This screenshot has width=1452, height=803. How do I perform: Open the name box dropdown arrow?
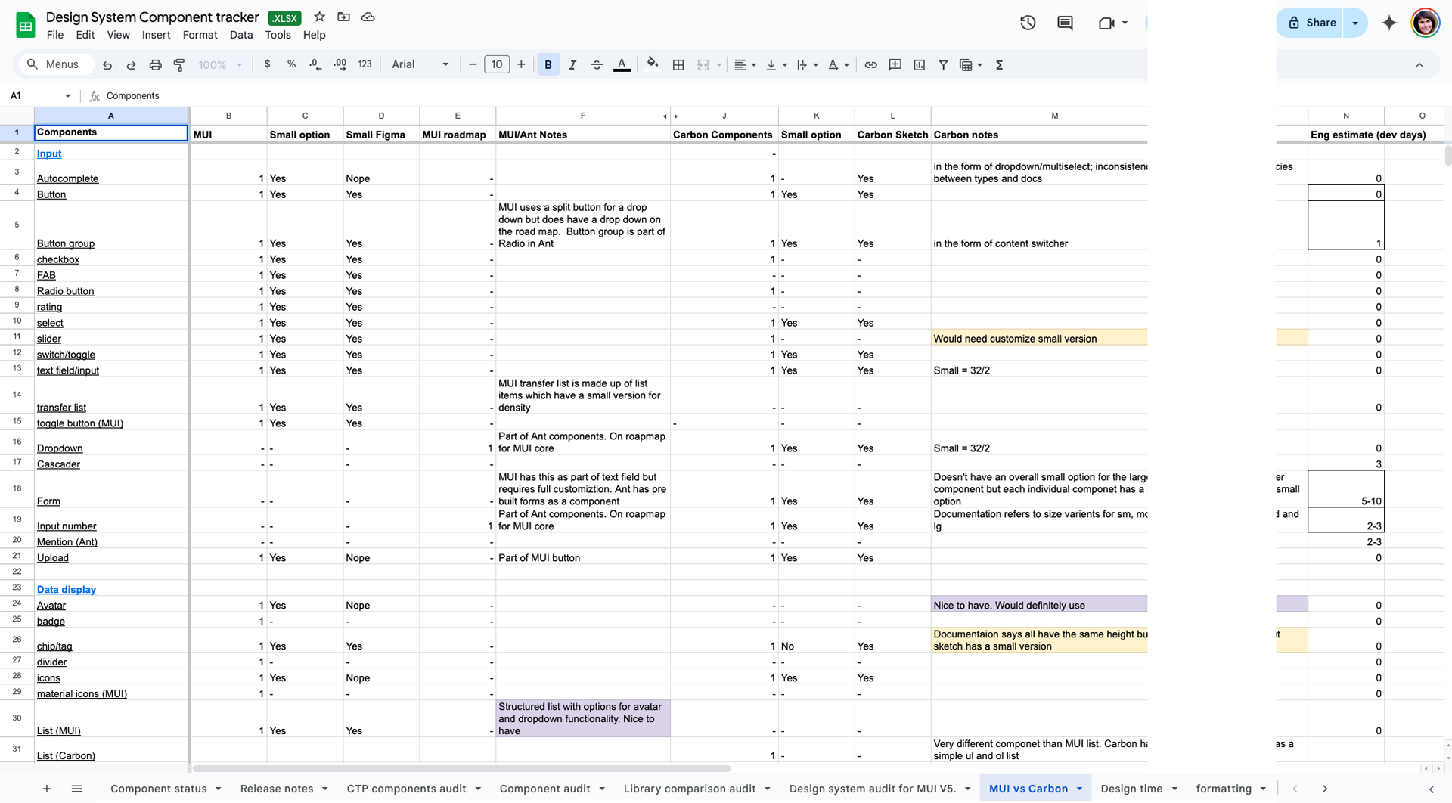[x=68, y=96]
